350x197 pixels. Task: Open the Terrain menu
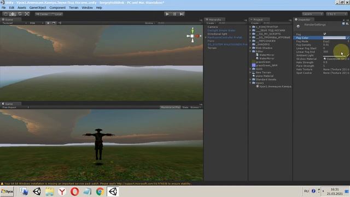coord(74,8)
